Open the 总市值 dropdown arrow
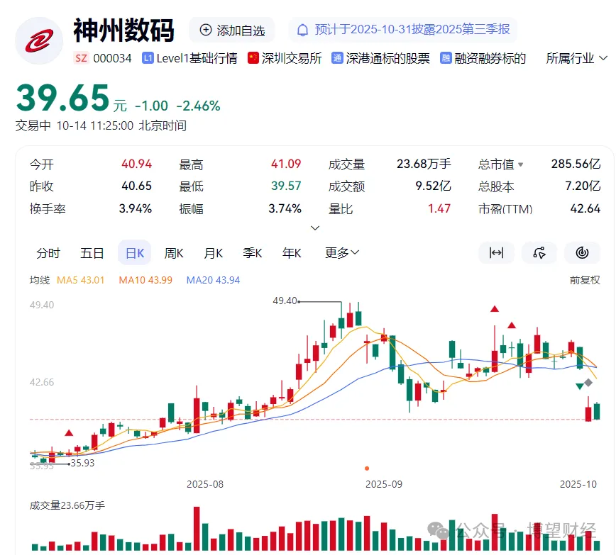 [520, 164]
